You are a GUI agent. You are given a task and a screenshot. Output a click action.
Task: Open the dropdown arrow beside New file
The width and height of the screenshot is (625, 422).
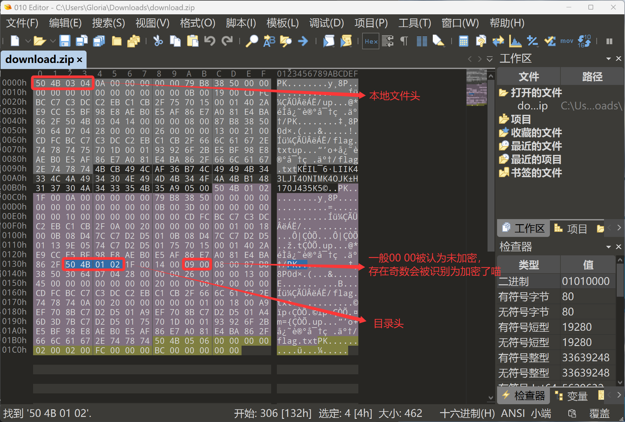(x=28, y=41)
